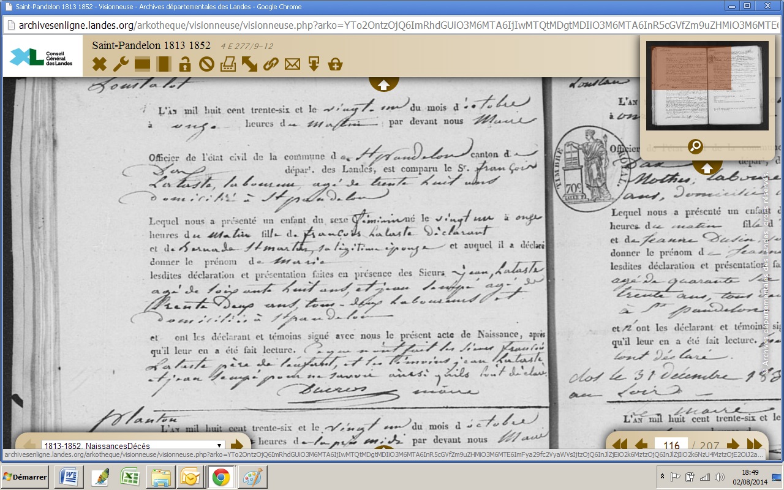Screen dimensions: 784x490
Task: Click the printer icon to print
Action: 228,64
